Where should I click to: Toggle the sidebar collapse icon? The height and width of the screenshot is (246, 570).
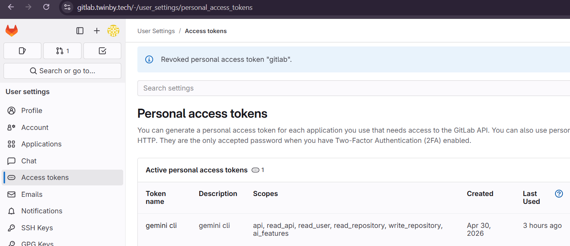80,31
